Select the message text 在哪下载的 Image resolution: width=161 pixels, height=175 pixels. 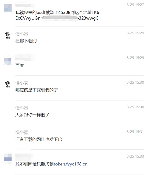[x=26, y=41]
